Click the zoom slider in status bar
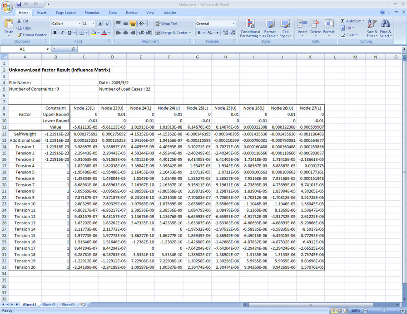 pyautogui.click(x=384, y=311)
